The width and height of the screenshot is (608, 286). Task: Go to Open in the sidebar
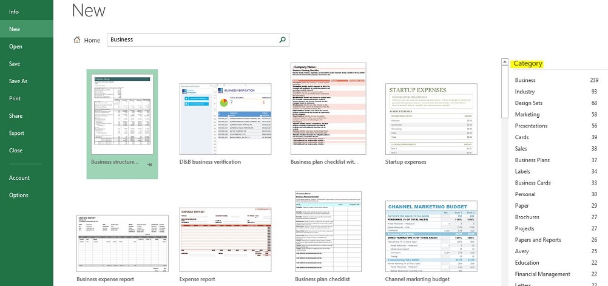coord(27,47)
